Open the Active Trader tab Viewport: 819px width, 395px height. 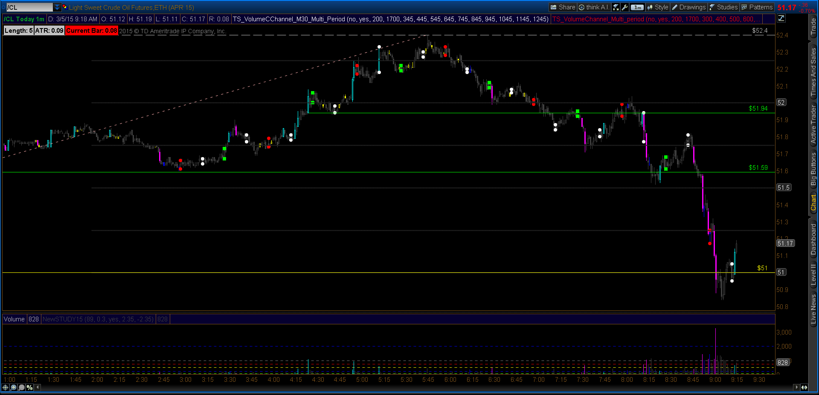click(x=813, y=124)
